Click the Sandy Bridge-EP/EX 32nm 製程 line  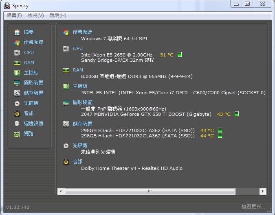(x=117, y=60)
